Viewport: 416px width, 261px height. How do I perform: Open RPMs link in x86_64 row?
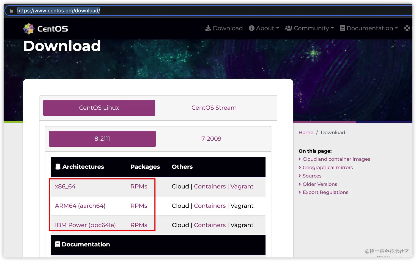coord(139,187)
